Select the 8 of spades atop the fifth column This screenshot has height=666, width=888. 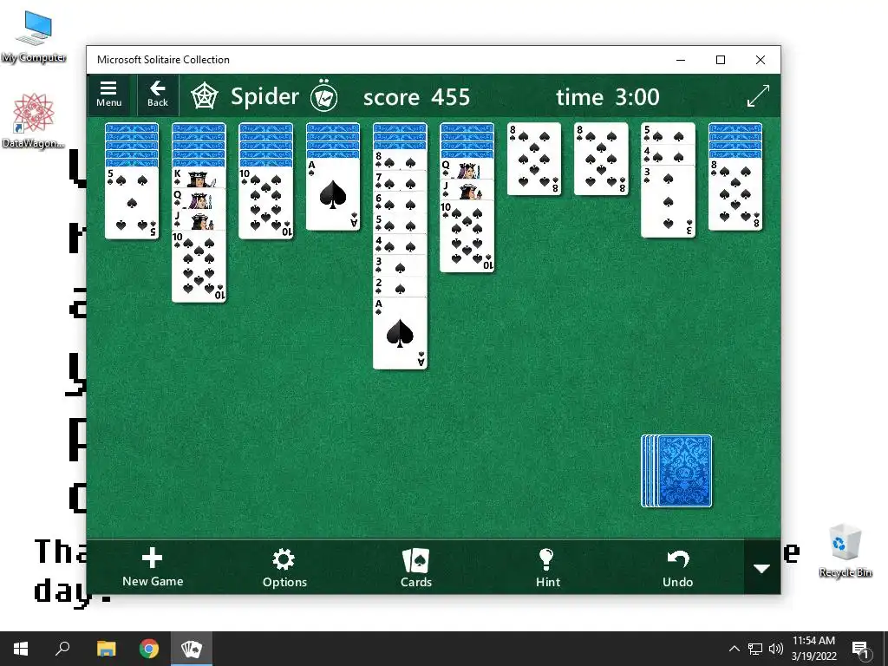(x=400, y=160)
